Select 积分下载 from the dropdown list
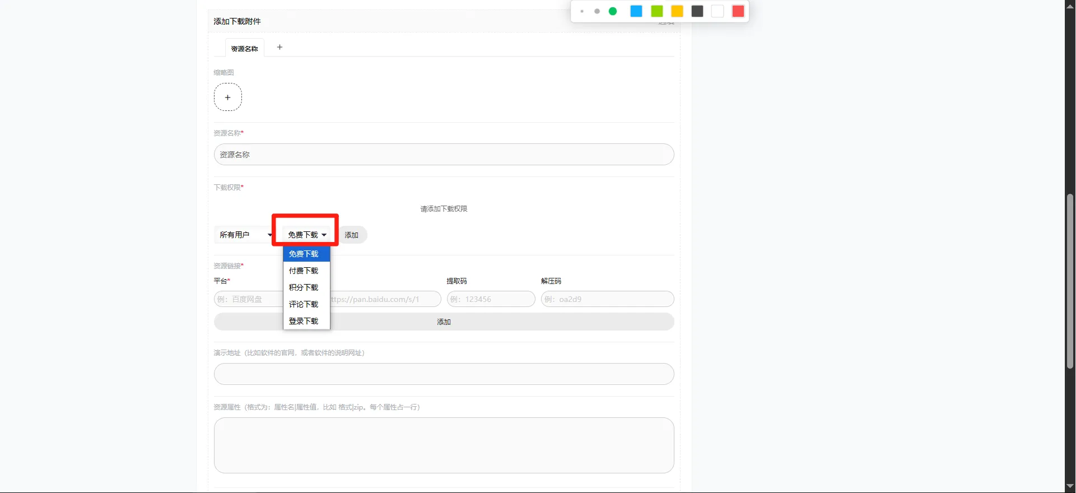Screen dimensions: 1076x493 pos(304,287)
